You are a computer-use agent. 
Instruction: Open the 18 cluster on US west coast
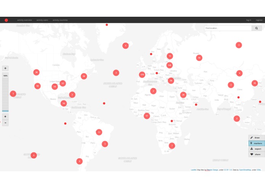[37, 86]
